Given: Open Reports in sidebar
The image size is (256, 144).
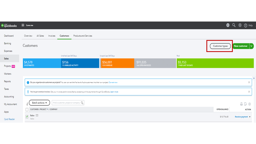Looking at the screenshot, I should tap(7, 81).
